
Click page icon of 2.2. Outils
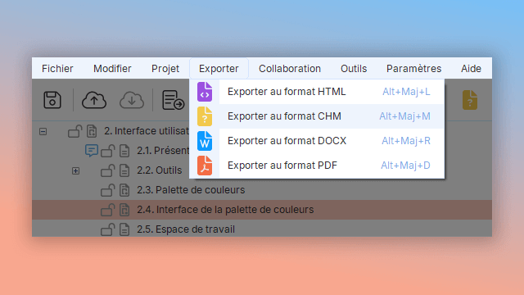point(124,170)
